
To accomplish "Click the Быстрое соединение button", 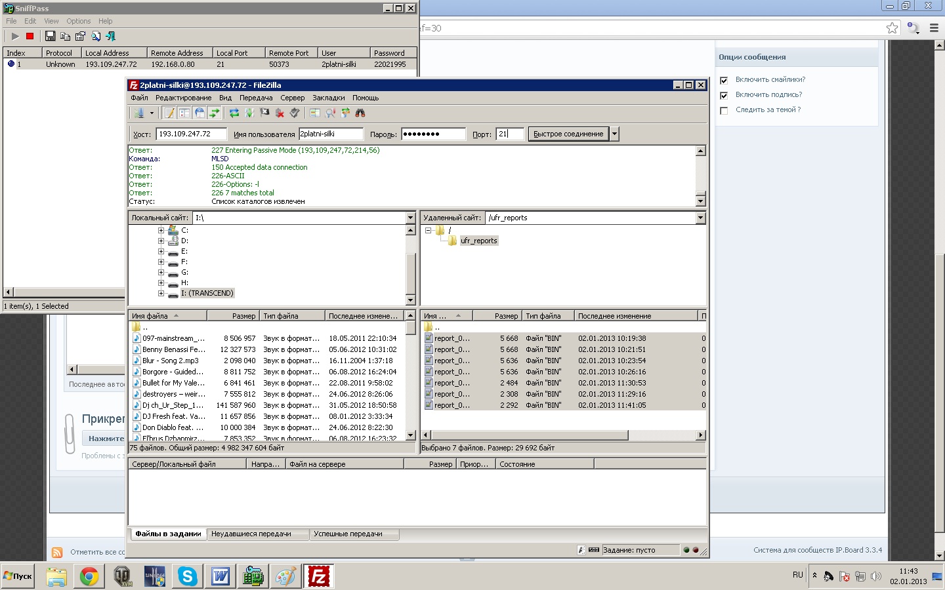I will coord(568,134).
